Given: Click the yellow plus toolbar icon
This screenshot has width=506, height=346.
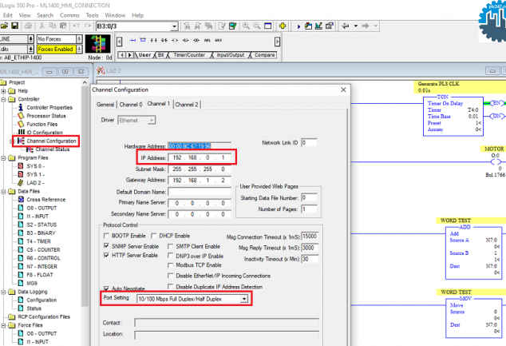Looking at the screenshot, I should (283, 26).
